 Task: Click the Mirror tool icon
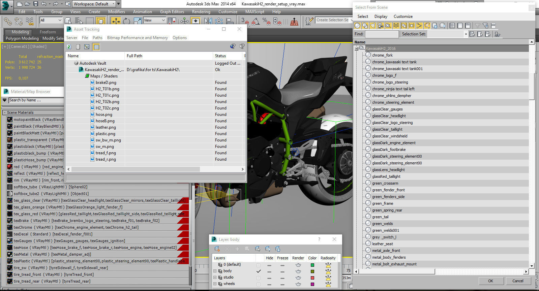coord(209,21)
